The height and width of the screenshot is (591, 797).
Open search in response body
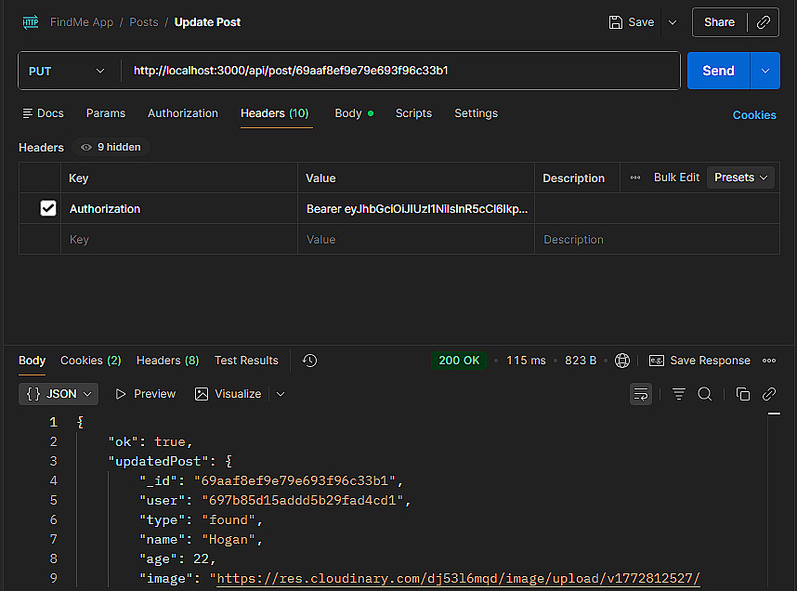pyautogui.click(x=705, y=394)
